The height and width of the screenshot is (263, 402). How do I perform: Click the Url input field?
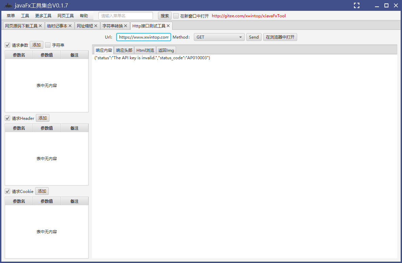click(x=143, y=37)
